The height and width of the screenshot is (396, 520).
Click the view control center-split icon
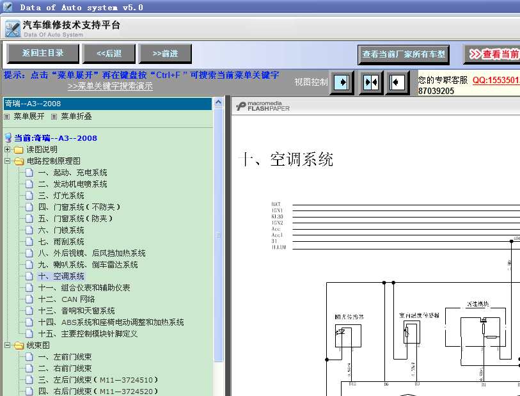[371, 82]
